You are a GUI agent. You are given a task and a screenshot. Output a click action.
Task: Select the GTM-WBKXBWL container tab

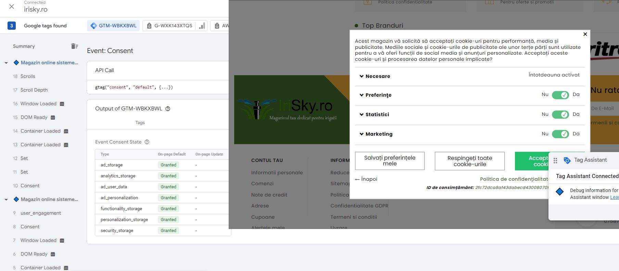113,26
